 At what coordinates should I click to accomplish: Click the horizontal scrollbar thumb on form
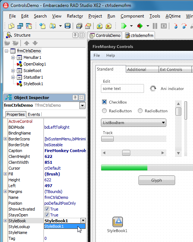pos(126,153)
